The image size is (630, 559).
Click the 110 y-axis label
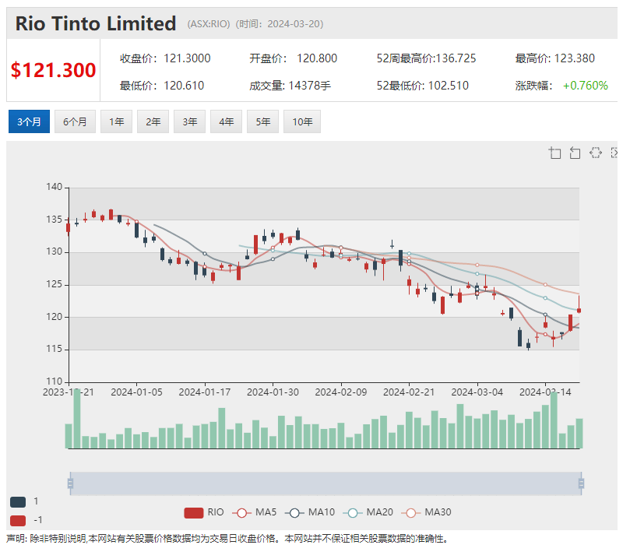[54, 381]
